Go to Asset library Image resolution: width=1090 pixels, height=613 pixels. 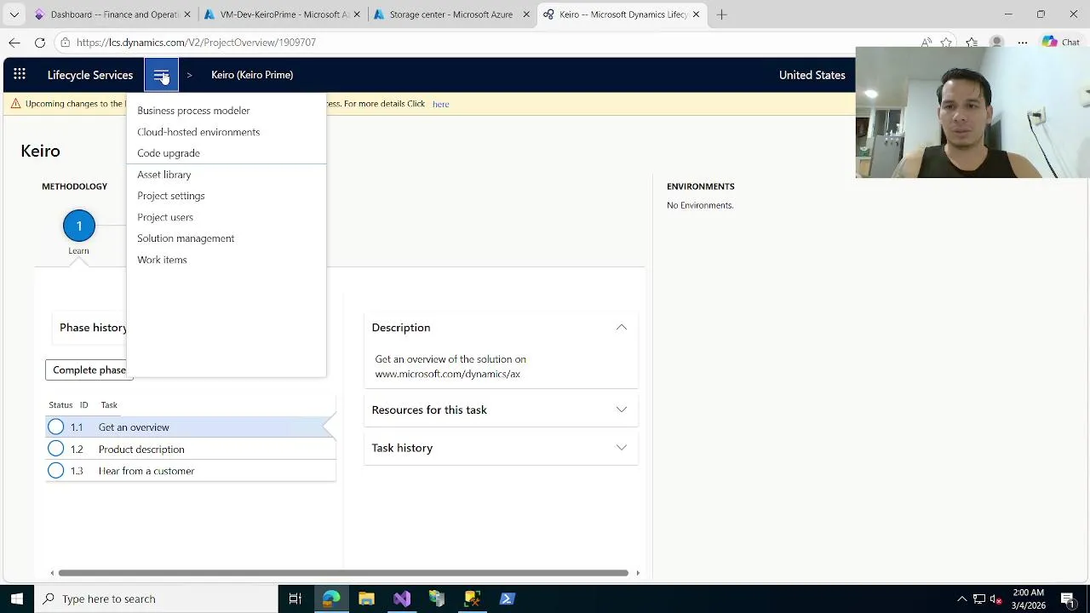tap(164, 175)
